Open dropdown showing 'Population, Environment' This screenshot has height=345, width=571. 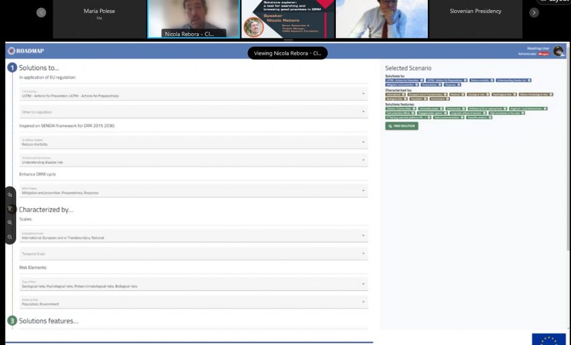click(193, 302)
